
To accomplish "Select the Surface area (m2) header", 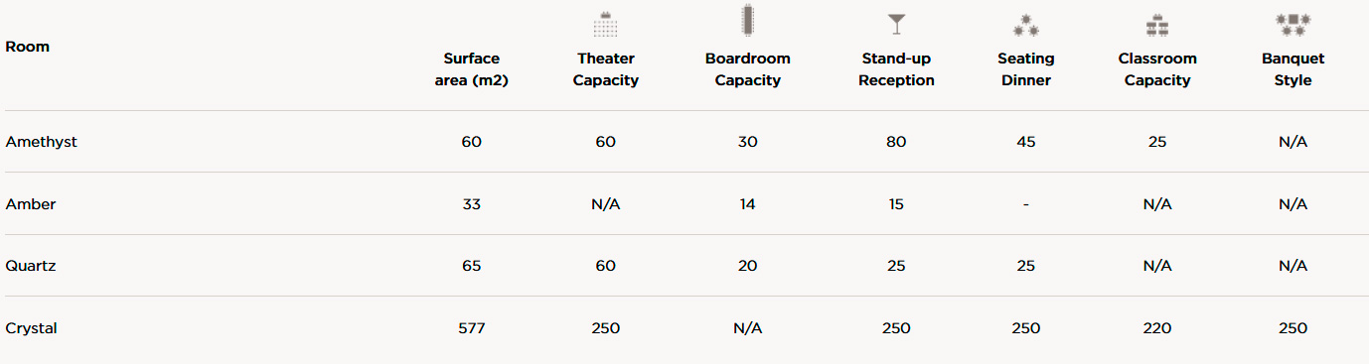I will tap(472, 69).
